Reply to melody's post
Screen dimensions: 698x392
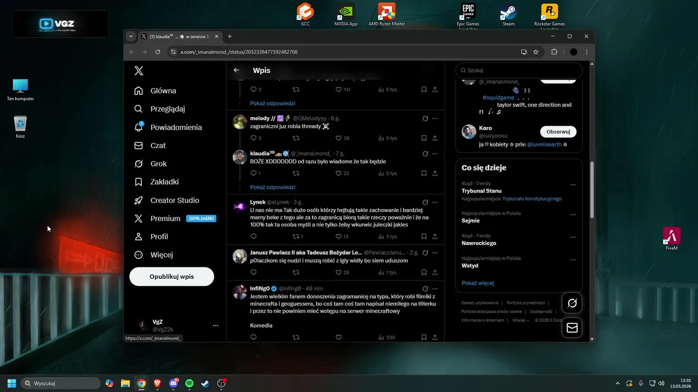click(253, 138)
